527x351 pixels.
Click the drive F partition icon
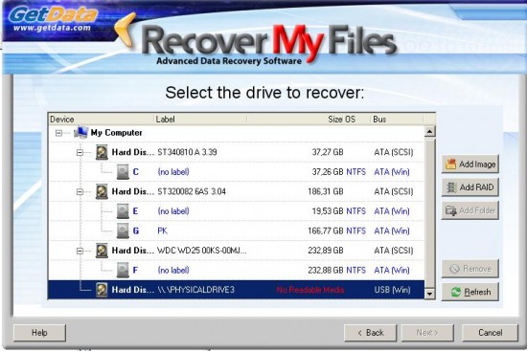point(123,270)
